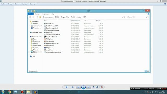Screen dimensions: 167x94
Task: Select the RtlUpd64.exe file icon
Action: (45, 48)
